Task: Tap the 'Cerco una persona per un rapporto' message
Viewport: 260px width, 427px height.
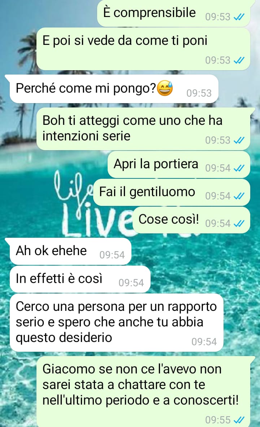Action: pos(117,322)
